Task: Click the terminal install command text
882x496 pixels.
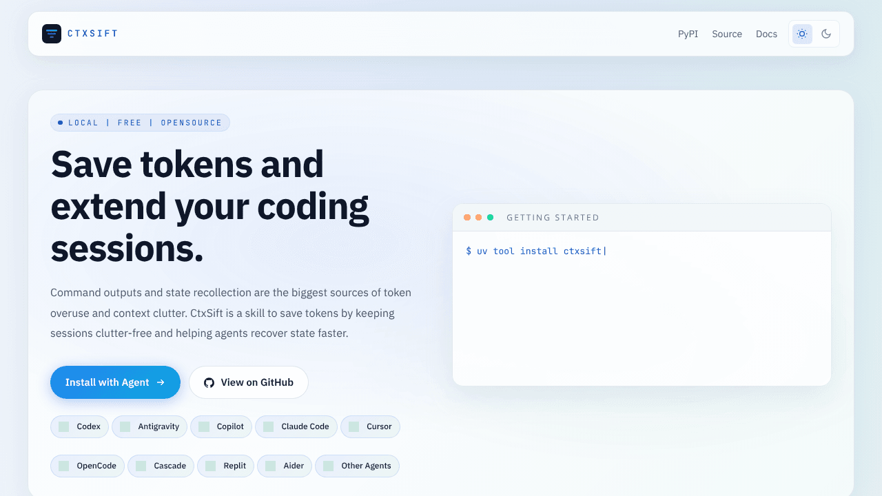Action: point(535,251)
